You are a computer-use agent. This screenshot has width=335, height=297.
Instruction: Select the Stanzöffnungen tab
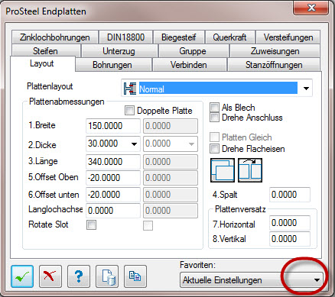coord(274,65)
